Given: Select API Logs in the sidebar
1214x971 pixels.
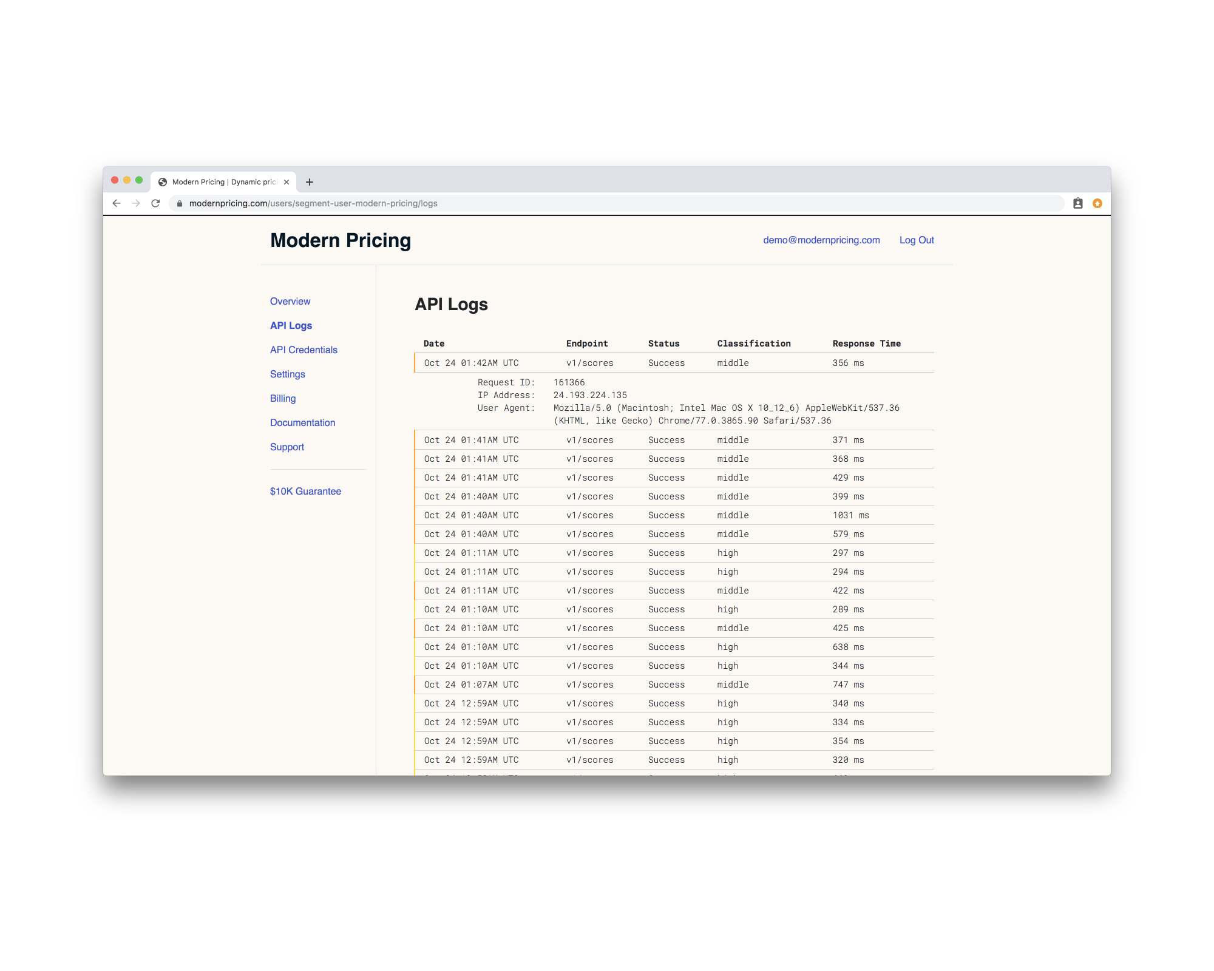Looking at the screenshot, I should click(x=291, y=326).
